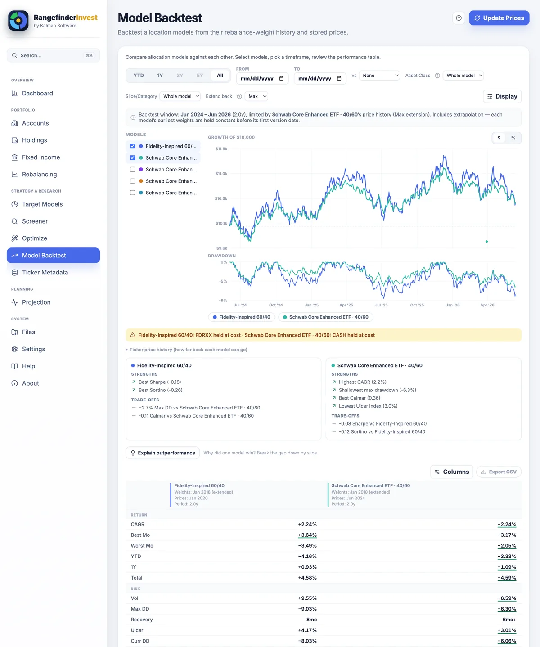This screenshot has width=540, height=647.
Task: Open the Extend back Max dropdown
Action: click(256, 96)
